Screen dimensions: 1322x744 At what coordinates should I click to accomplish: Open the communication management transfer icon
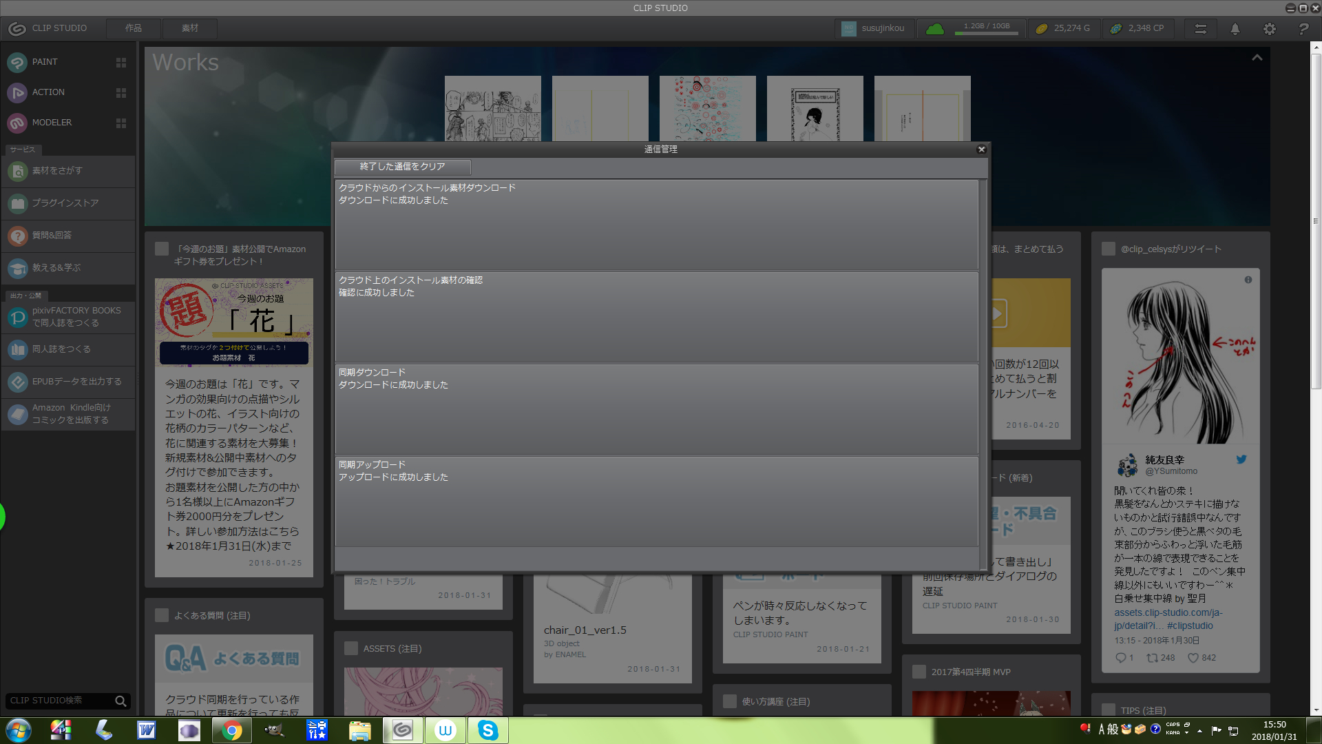tap(1200, 28)
